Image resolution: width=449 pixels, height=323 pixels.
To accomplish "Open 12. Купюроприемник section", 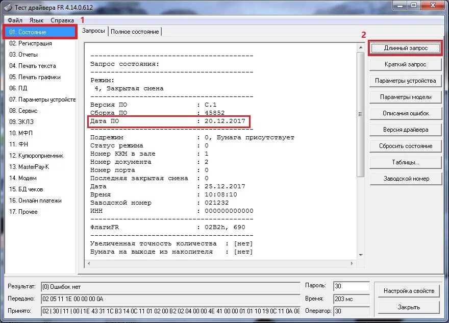I will pyautogui.click(x=36, y=156).
